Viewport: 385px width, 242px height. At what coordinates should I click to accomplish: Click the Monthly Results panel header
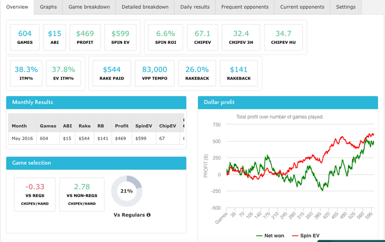(x=96, y=103)
